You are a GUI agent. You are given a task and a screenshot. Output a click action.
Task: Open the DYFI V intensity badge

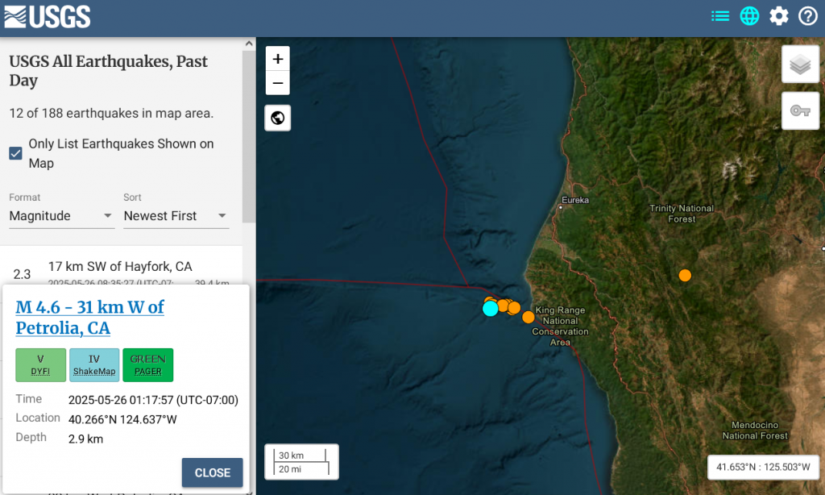pos(40,365)
